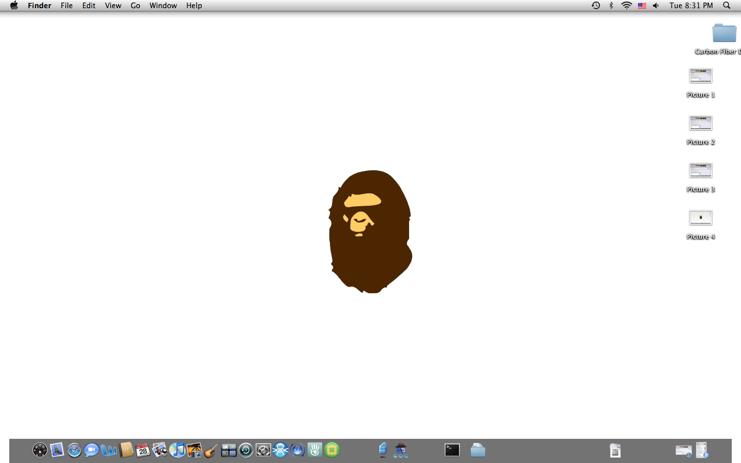This screenshot has height=463, width=741.
Task: Launch Preview from the Dock
Action: click(x=160, y=450)
